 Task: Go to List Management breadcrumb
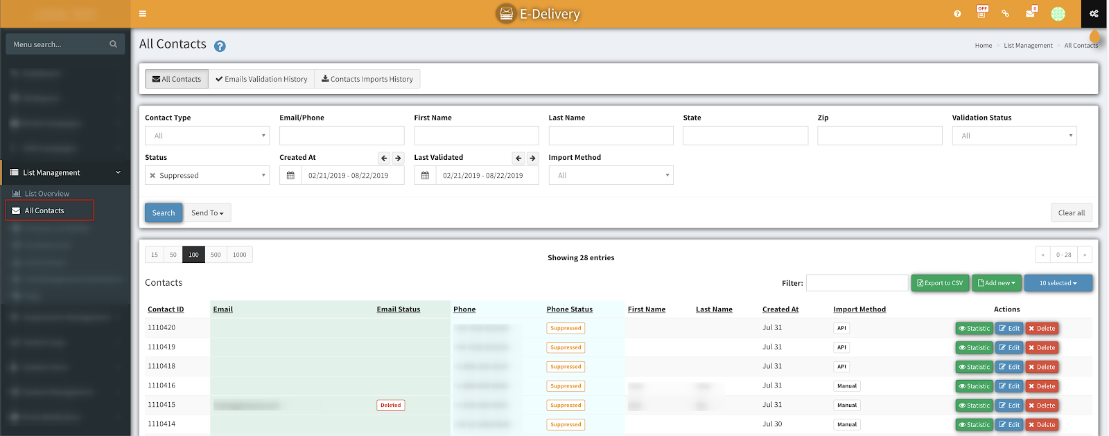[x=1028, y=46]
